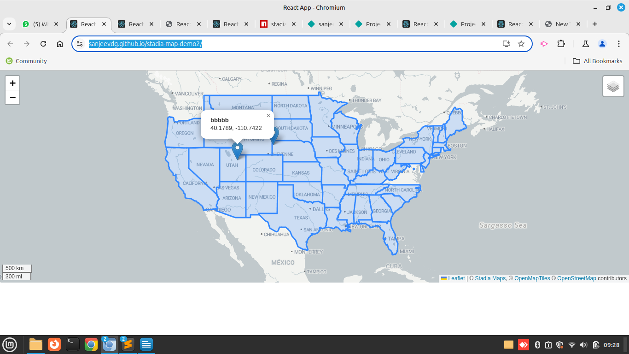Open a new browser tab

coord(595,24)
